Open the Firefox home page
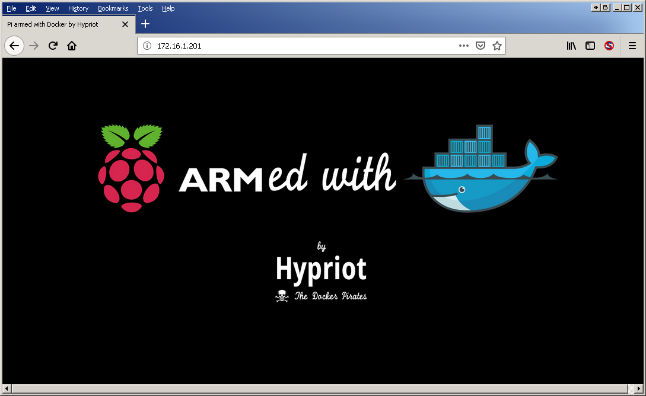The width and height of the screenshot is (646, 396). [x=72, y=46]
